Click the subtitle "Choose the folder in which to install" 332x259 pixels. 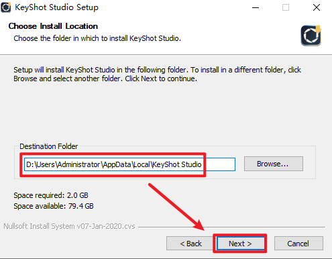point(71,38)
